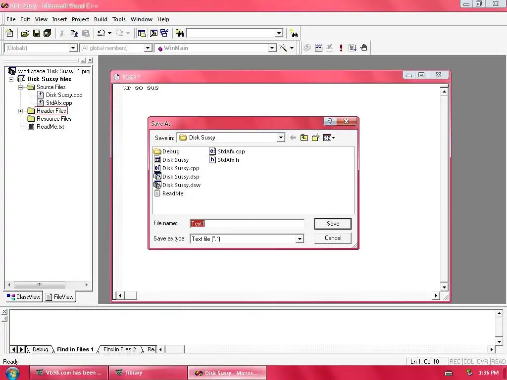
Task: Open the Find combo box dropdown arrow
Action: point(279,33)
